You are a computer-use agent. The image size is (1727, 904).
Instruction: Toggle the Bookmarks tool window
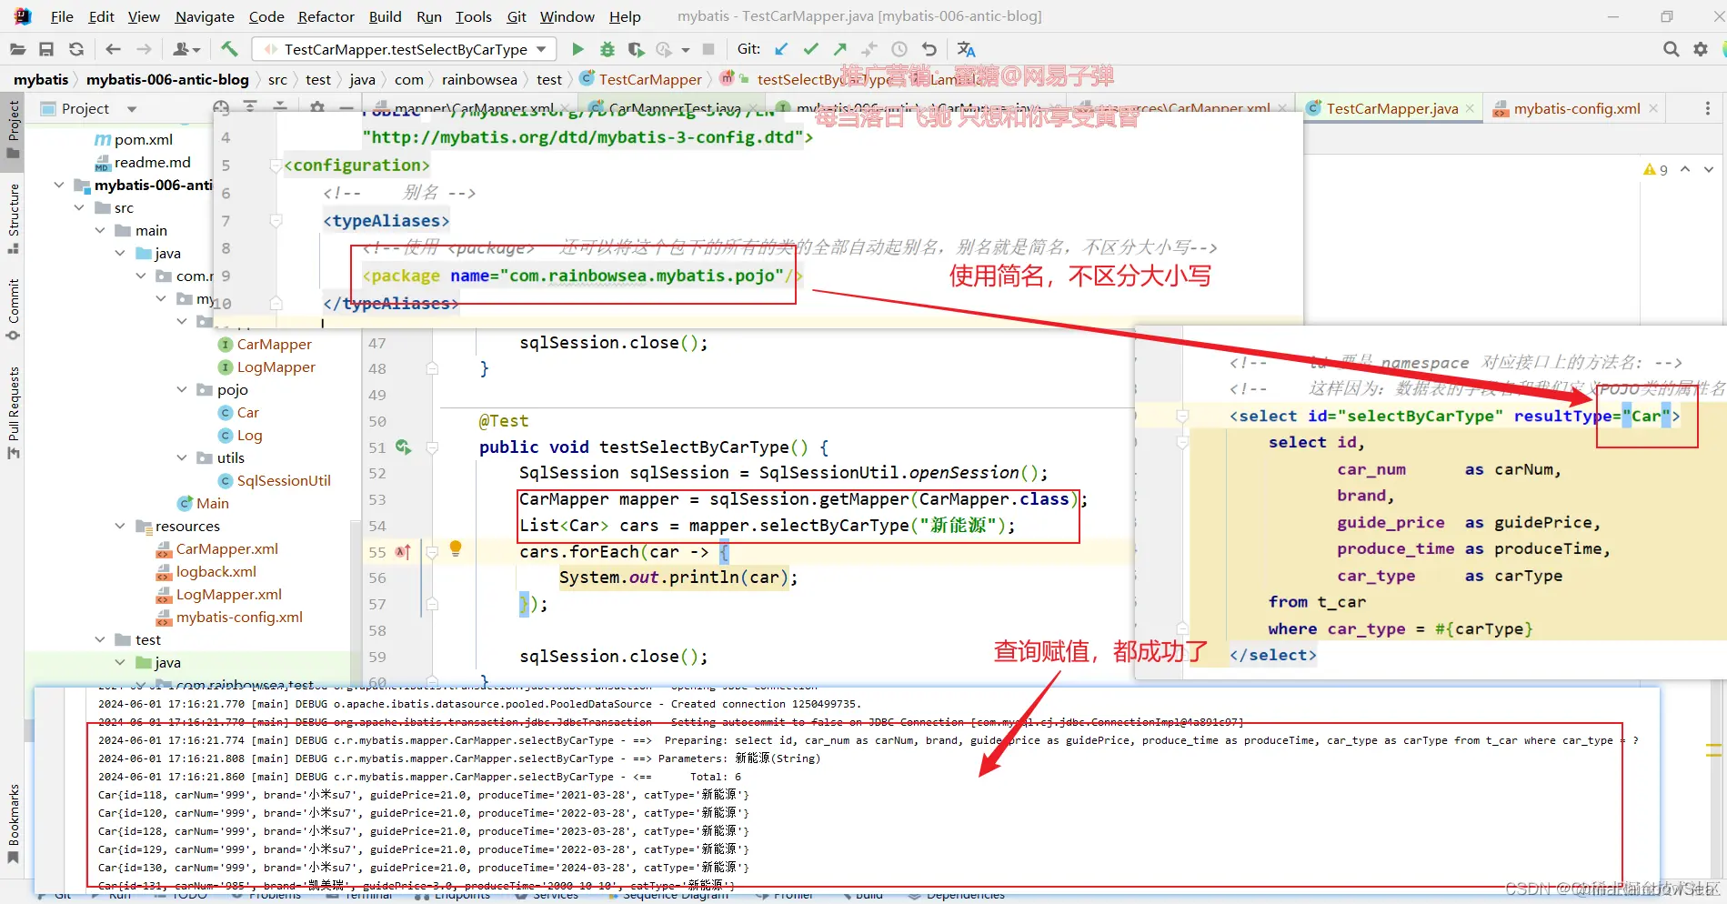coord(14,823)
